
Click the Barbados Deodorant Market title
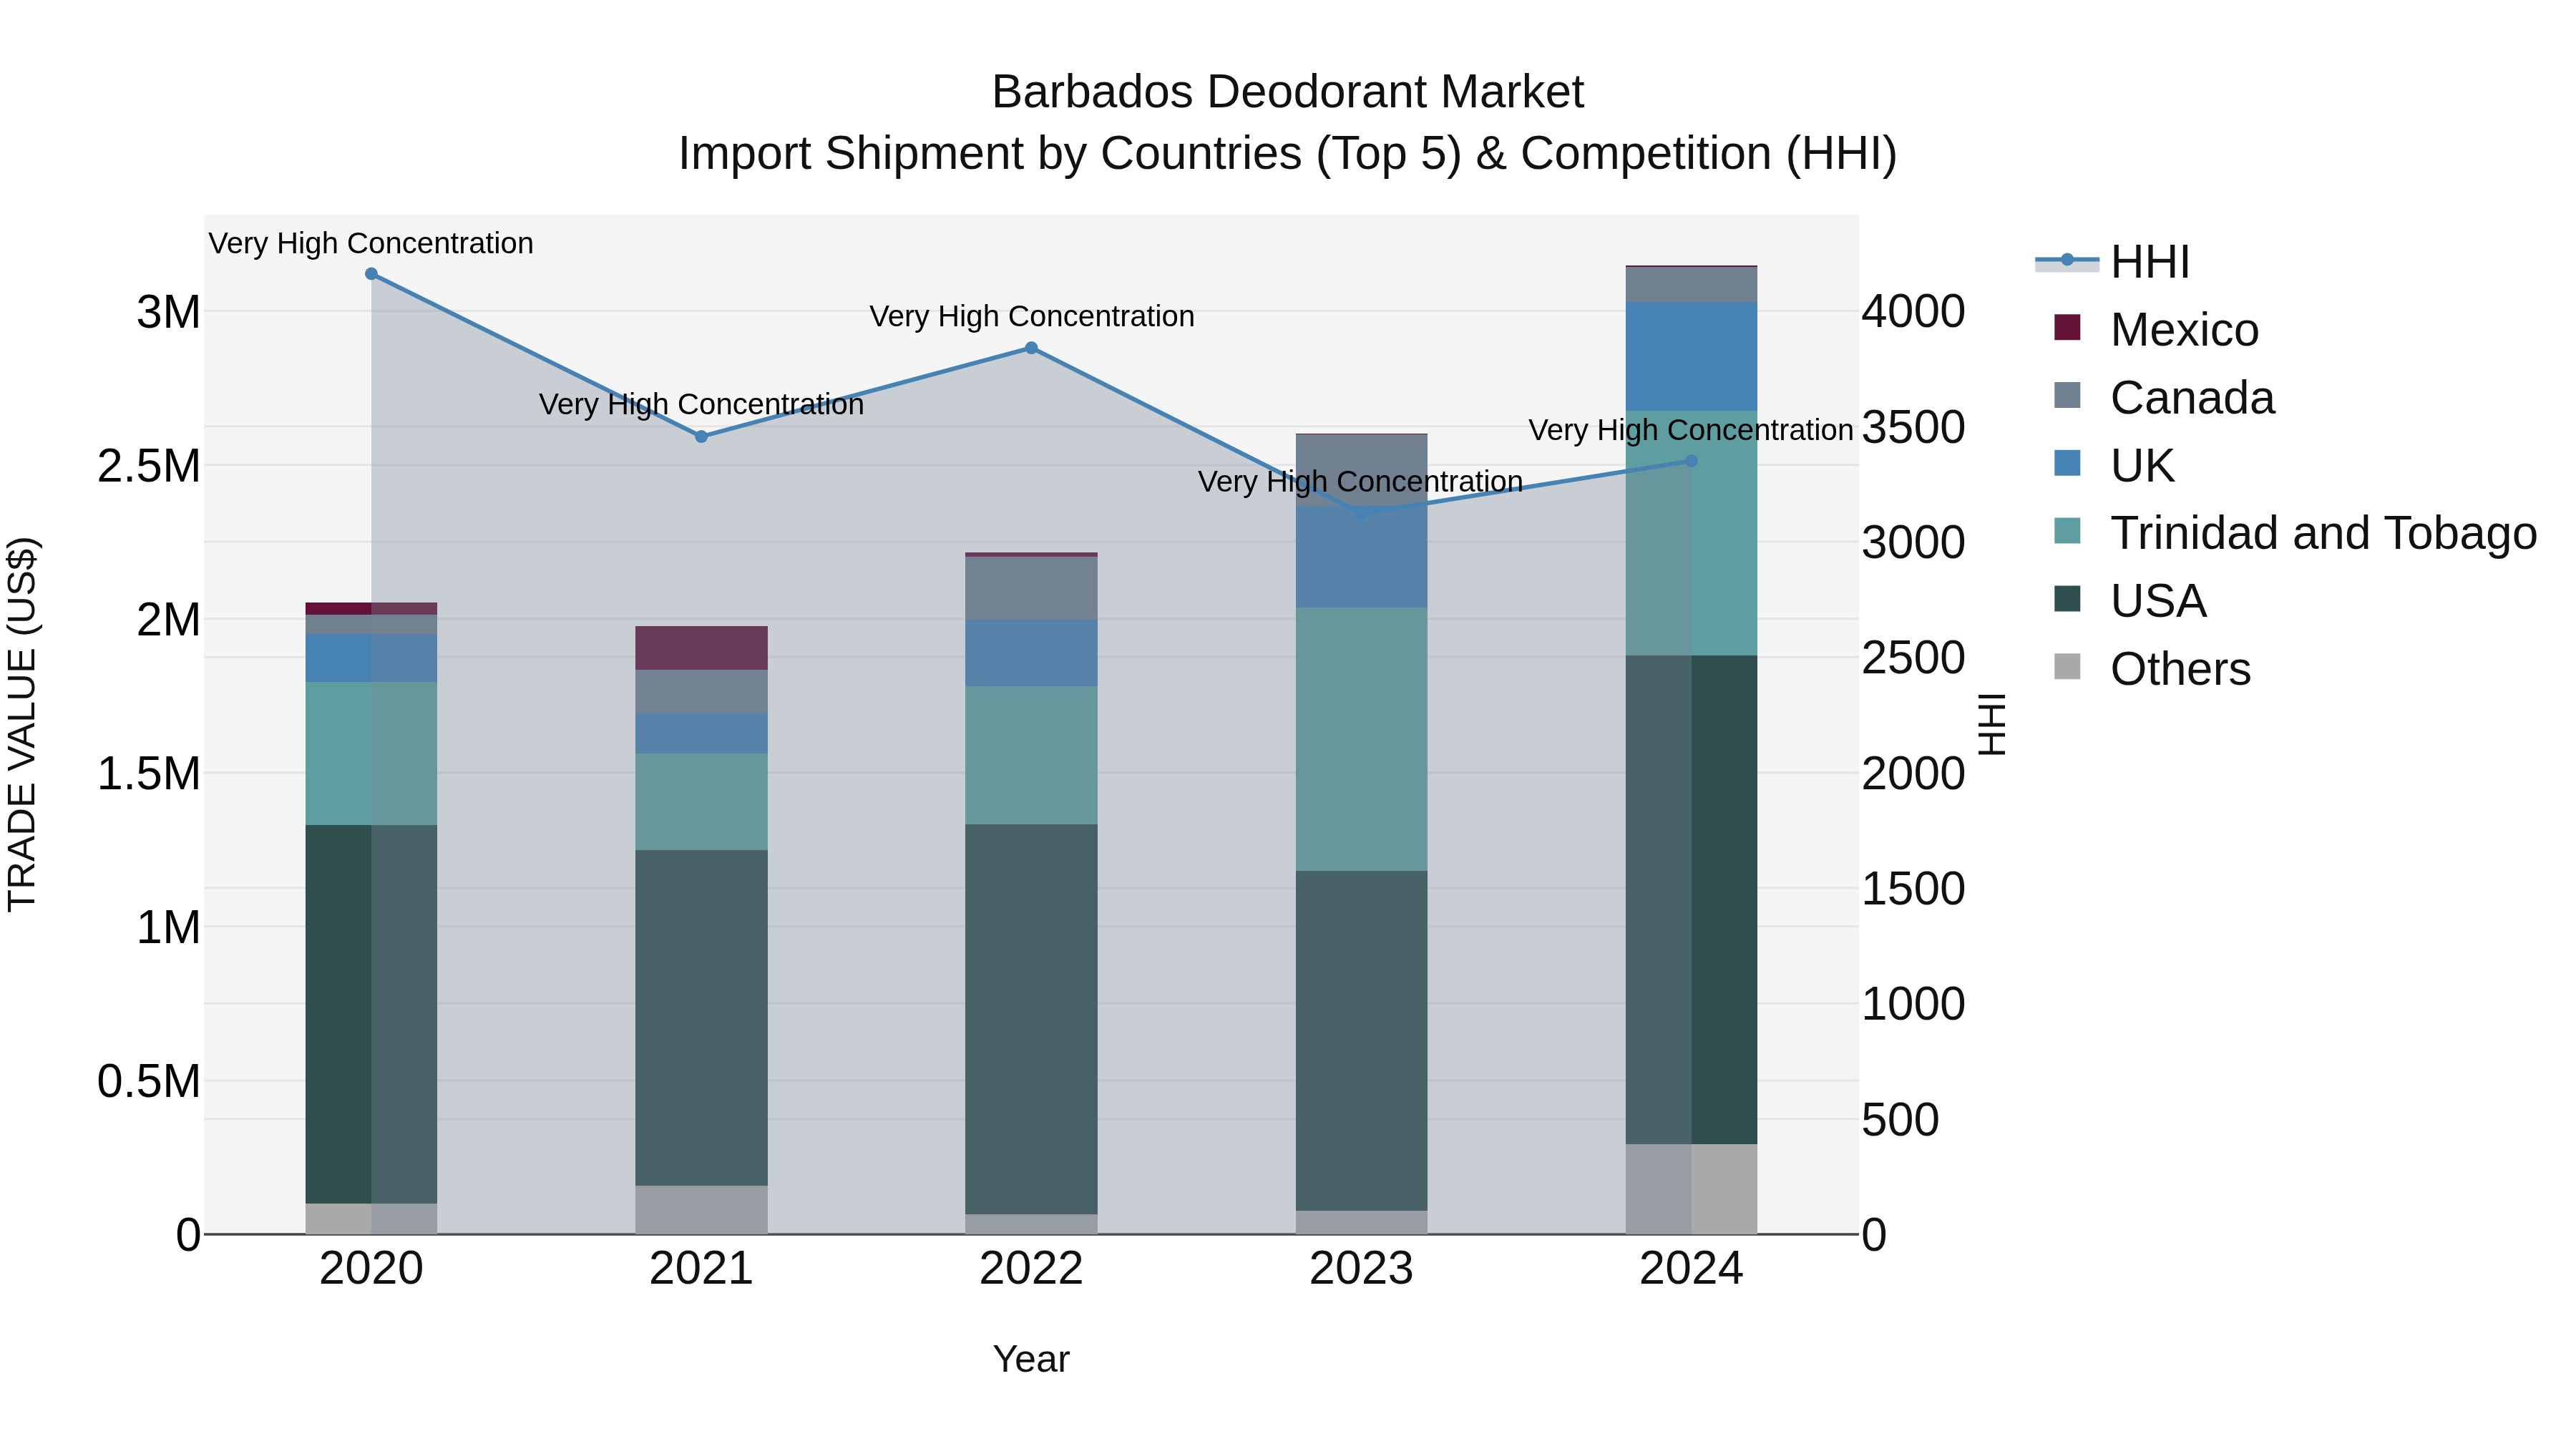[x=1287, y=92]
